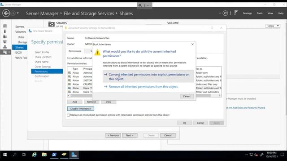Click Cancel in New Share Wizard
This screenshot has width=287, height=161.
coord(168,136)
